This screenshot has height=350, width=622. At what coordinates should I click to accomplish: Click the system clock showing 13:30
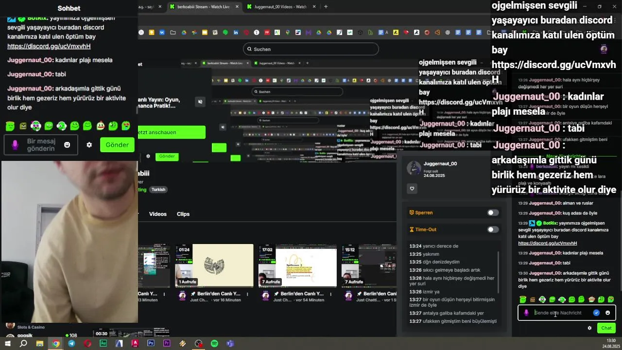(611, 341)
